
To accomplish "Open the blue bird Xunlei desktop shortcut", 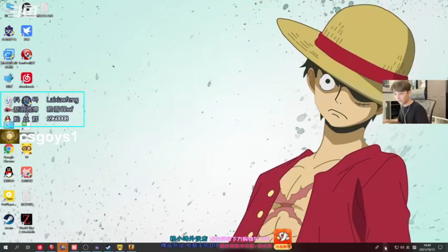I will coord(26,31).
